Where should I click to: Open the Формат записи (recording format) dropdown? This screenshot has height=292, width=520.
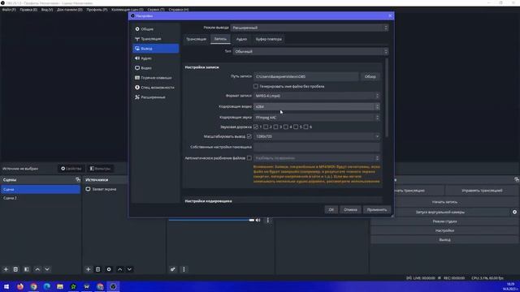pos(317,96)
